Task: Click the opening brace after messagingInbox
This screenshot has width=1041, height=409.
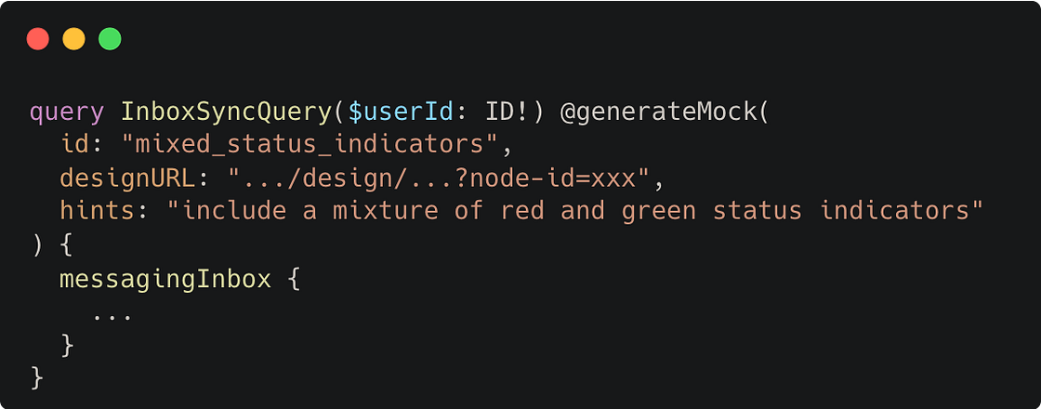Action: click(294, 279)
